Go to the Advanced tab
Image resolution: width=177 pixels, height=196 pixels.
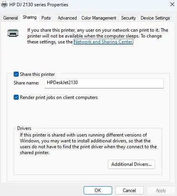coord(67,18)
